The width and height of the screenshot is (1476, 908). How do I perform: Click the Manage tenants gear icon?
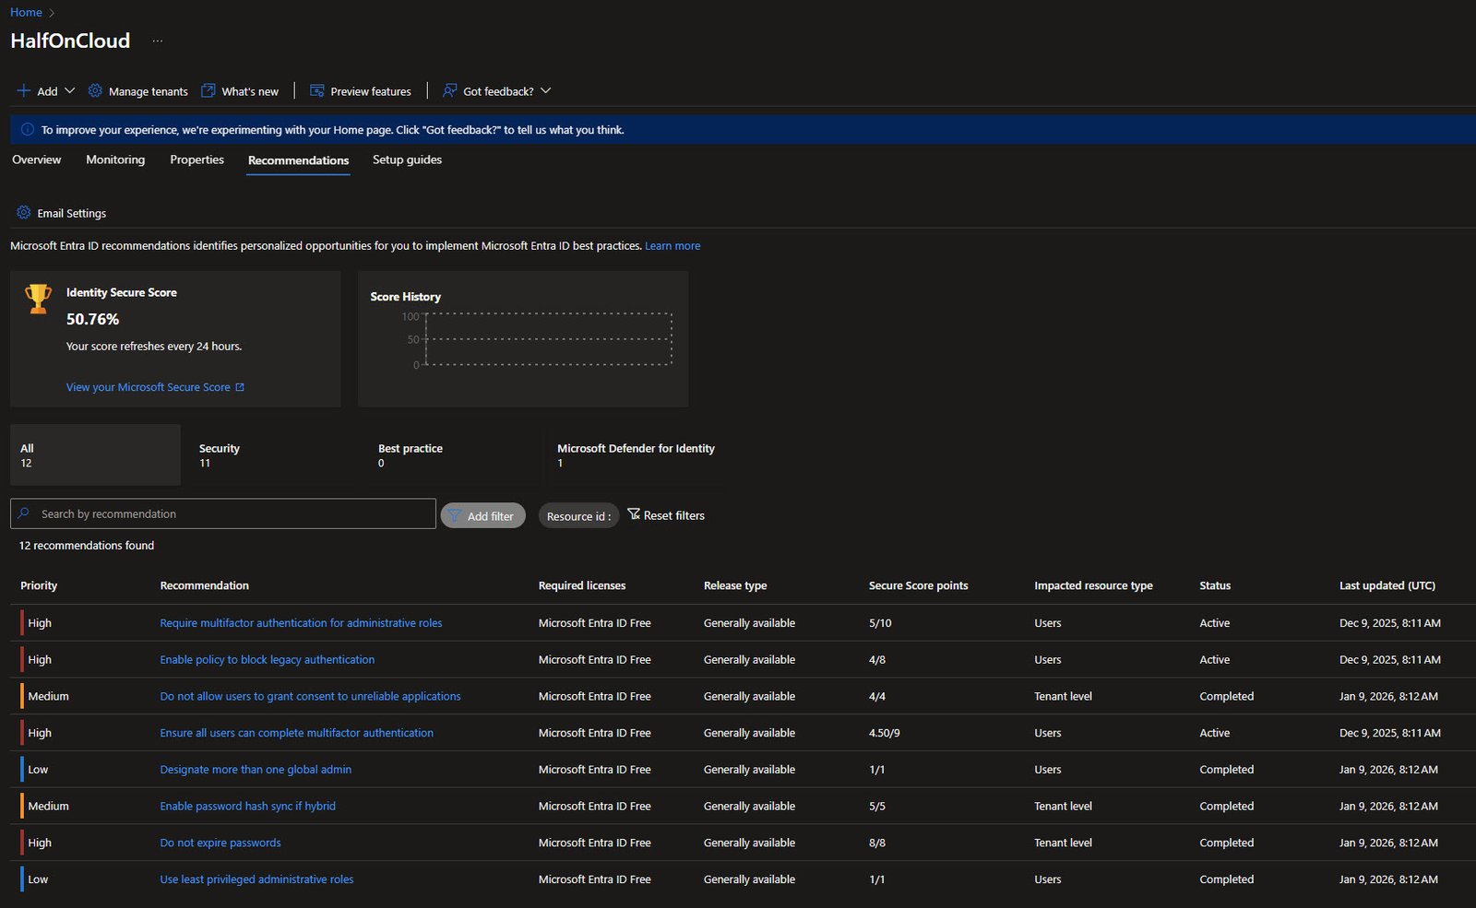pyautogui.click(x=95, y=90)
